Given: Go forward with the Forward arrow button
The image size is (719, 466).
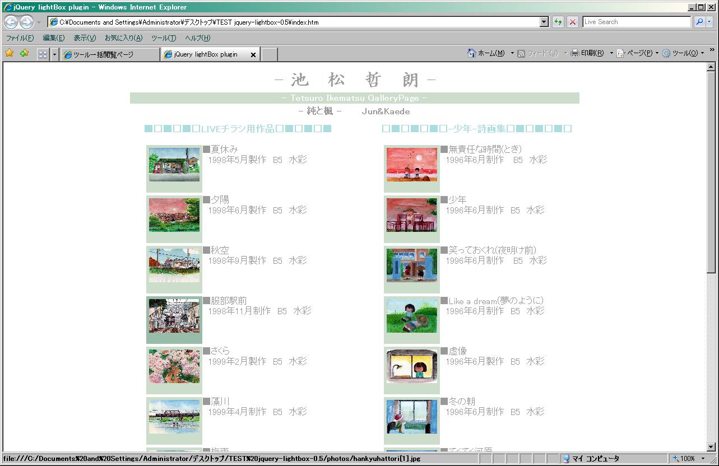Looking at the screenshot, I should point(26,22).
